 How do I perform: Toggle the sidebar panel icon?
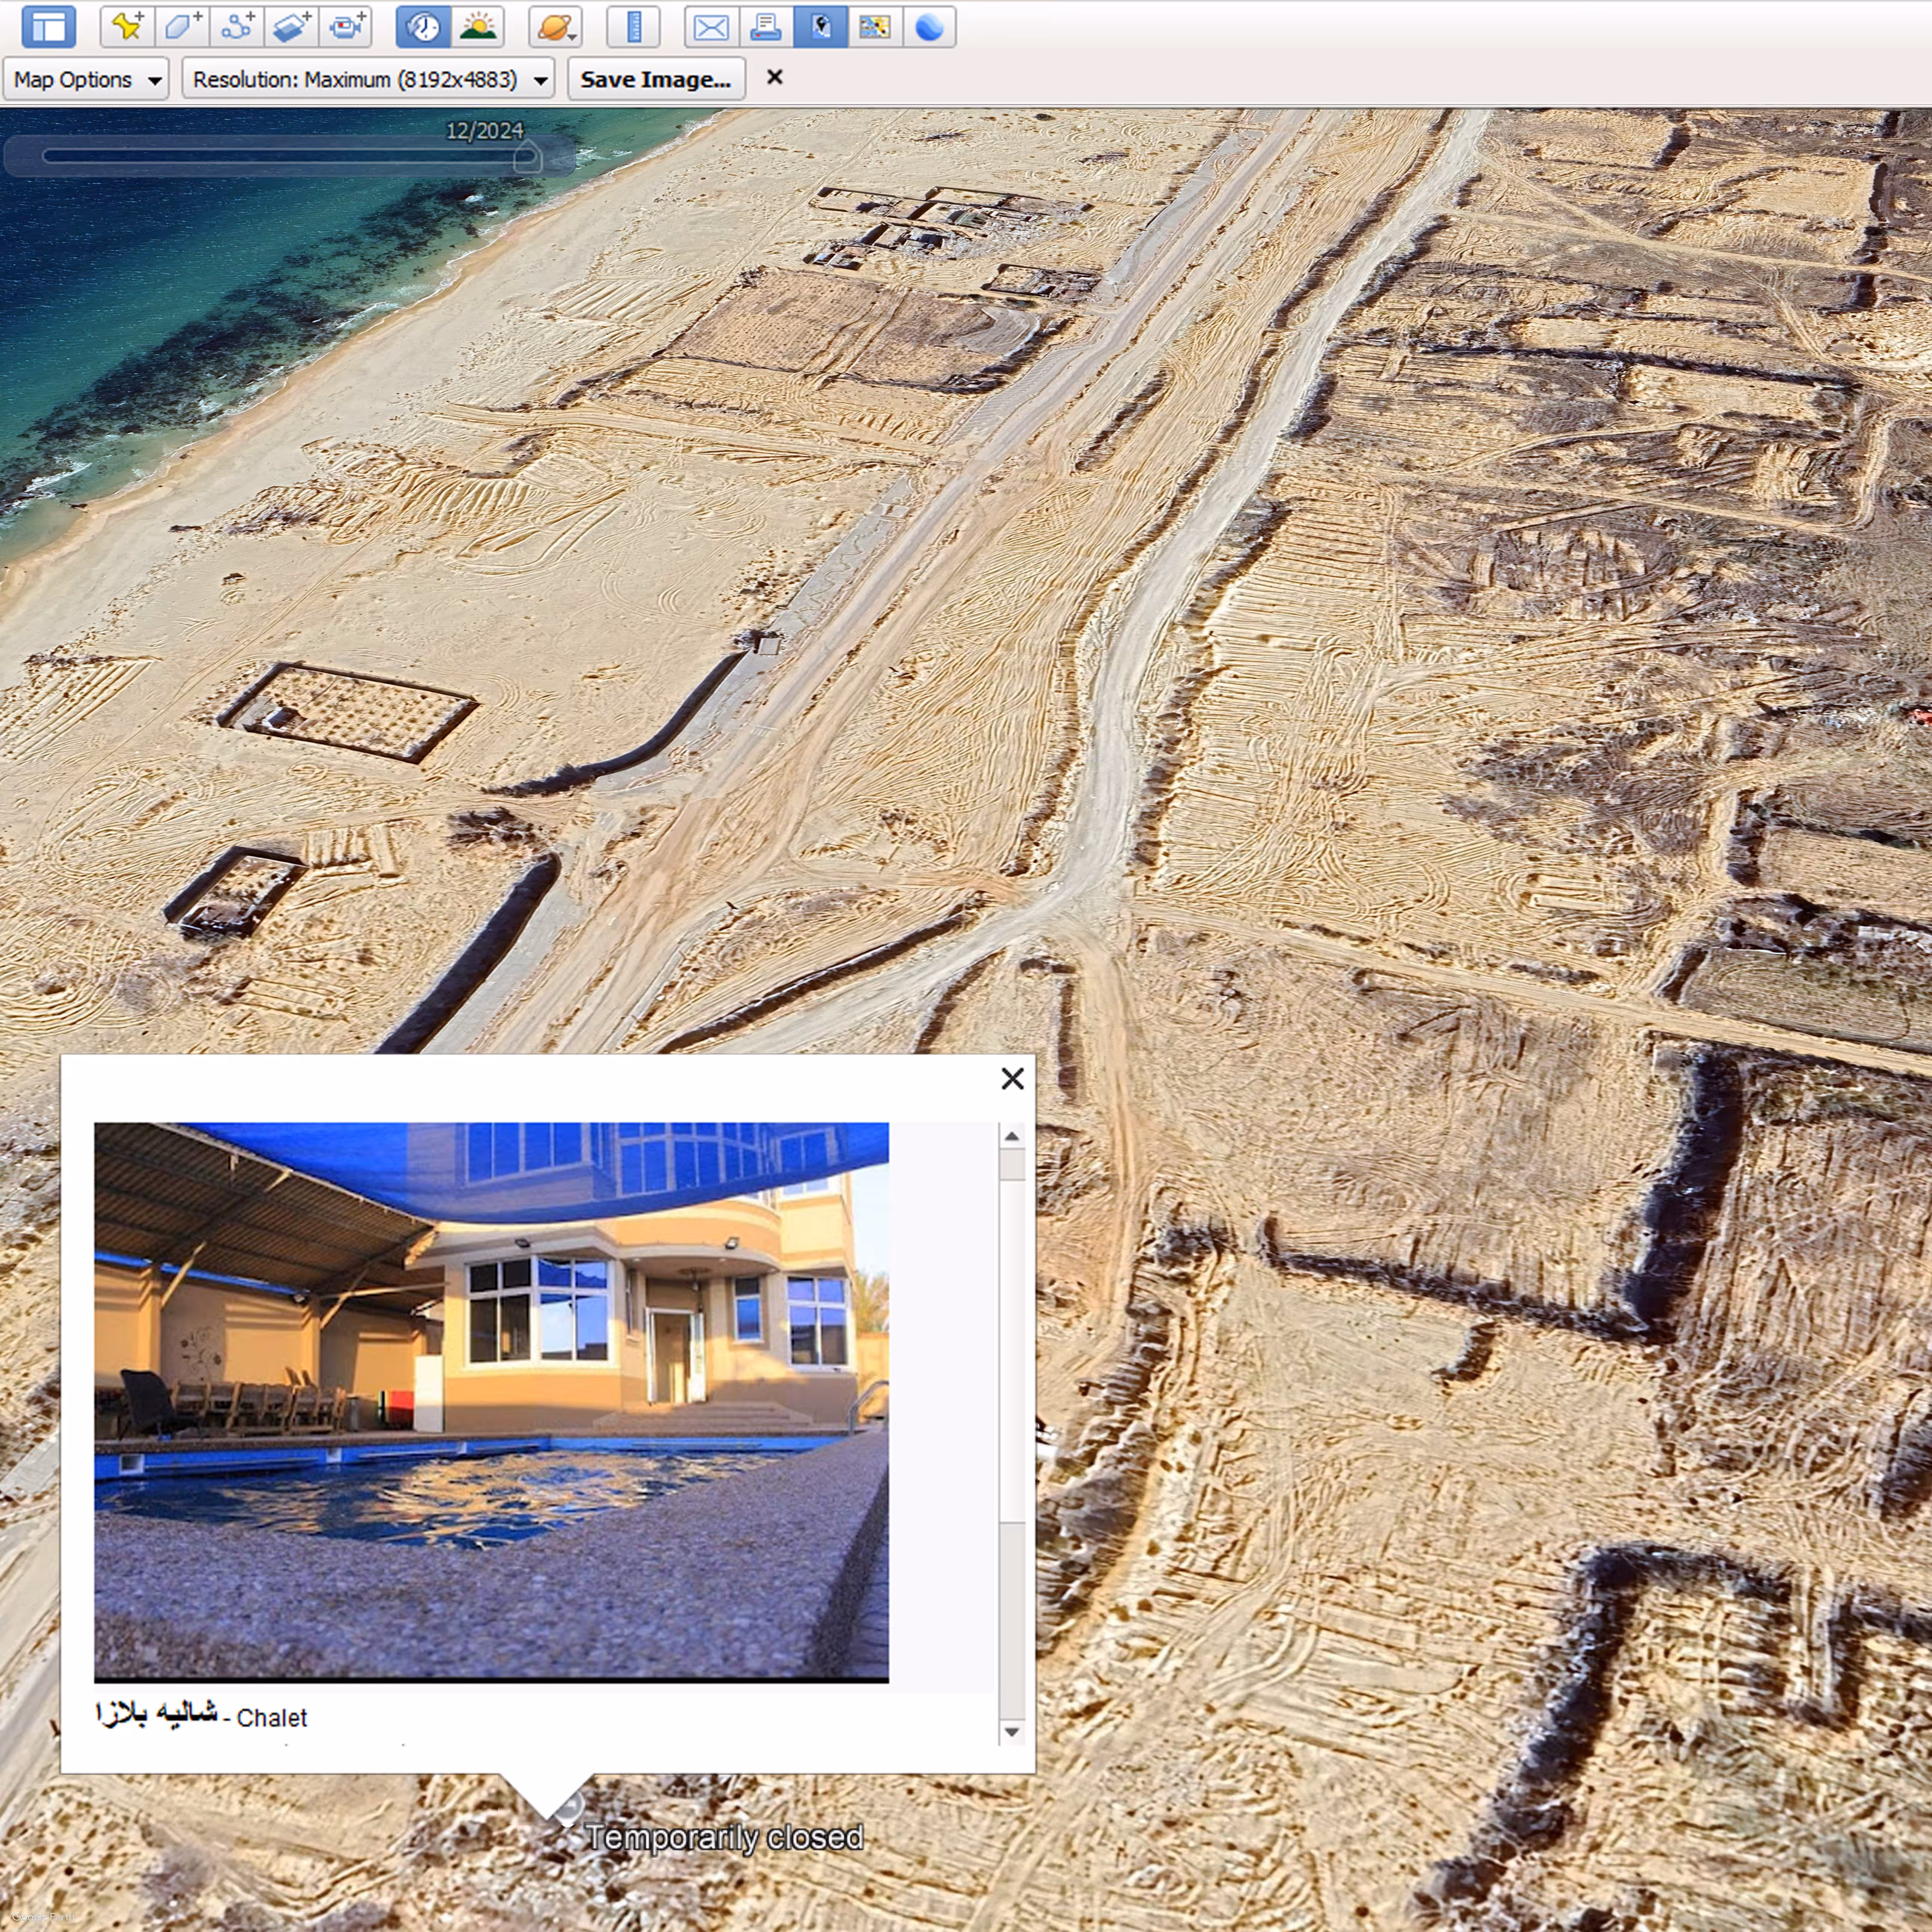point(48,27)
